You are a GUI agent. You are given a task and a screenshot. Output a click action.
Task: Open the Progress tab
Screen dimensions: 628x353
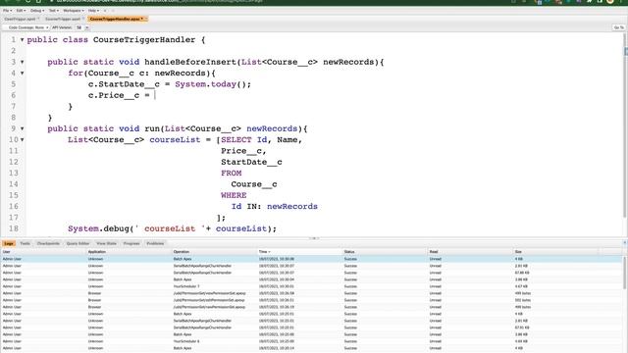(x=131, y=243)
